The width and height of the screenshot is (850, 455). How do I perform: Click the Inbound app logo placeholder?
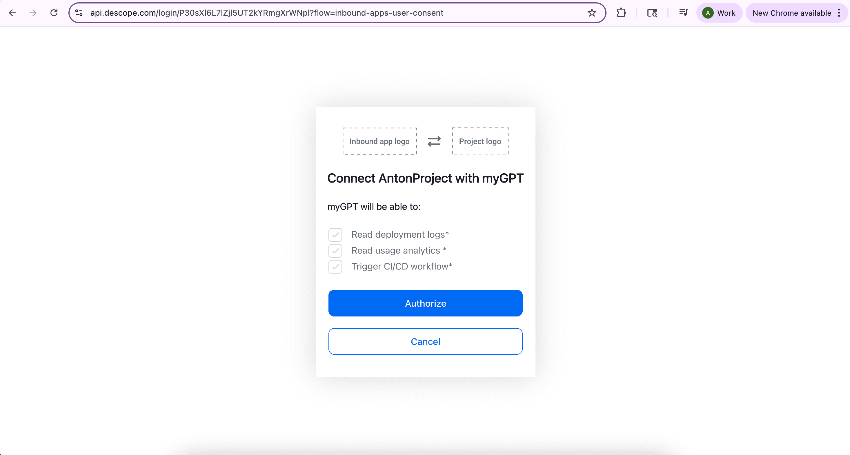[379, 141]
